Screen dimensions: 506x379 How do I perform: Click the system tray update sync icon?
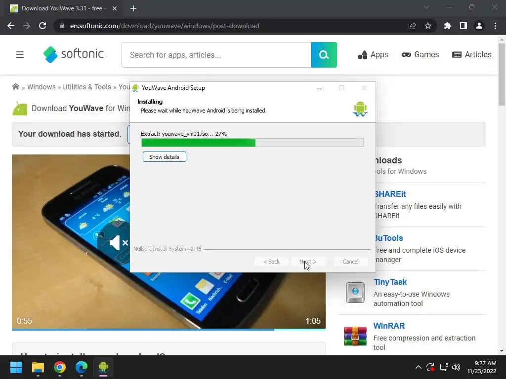coord(430,367)
